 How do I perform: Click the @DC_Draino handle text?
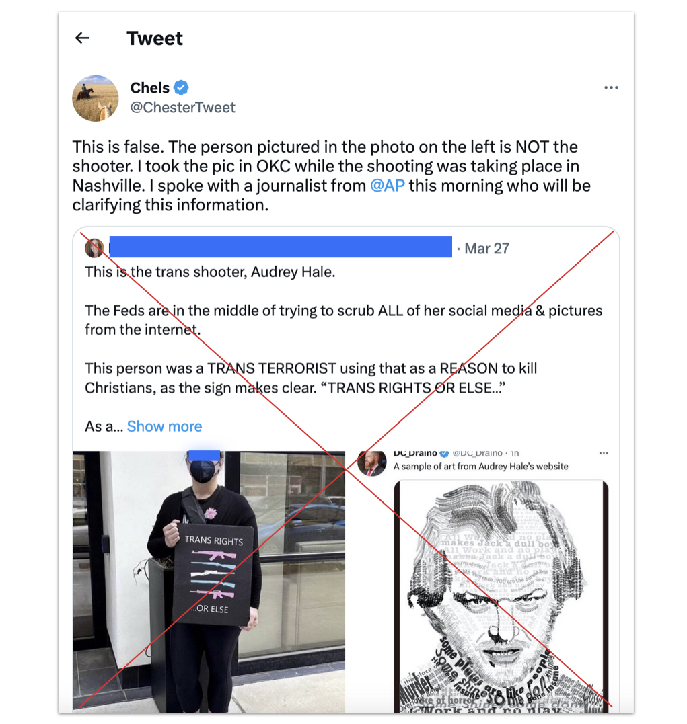coord(478,452)
